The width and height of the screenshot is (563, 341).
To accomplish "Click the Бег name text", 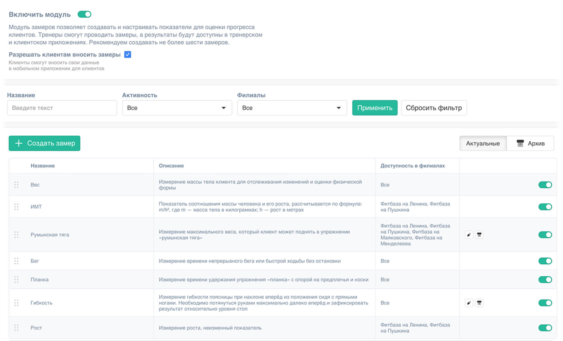I will 35,261.
